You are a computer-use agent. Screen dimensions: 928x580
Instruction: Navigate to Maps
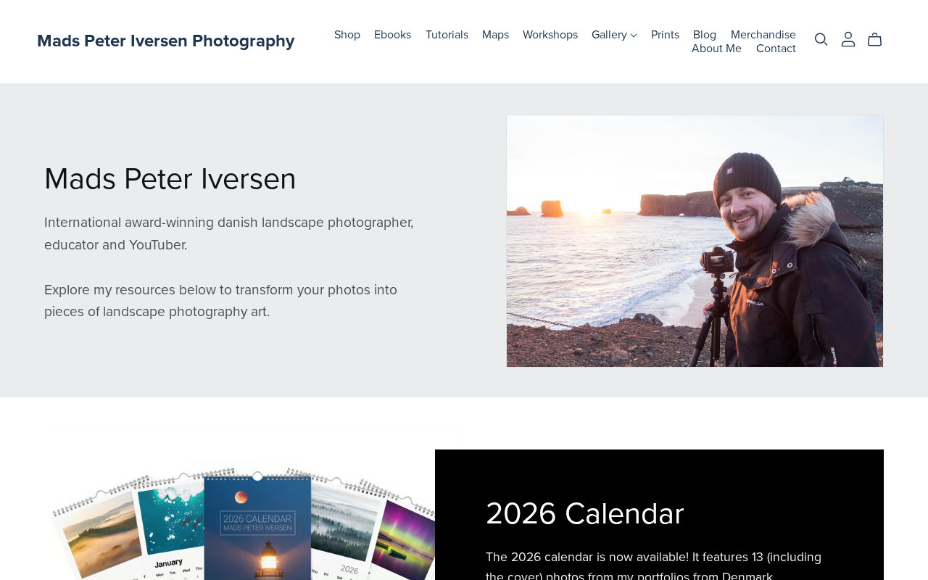pyautogui.click(x=495, y=35)
